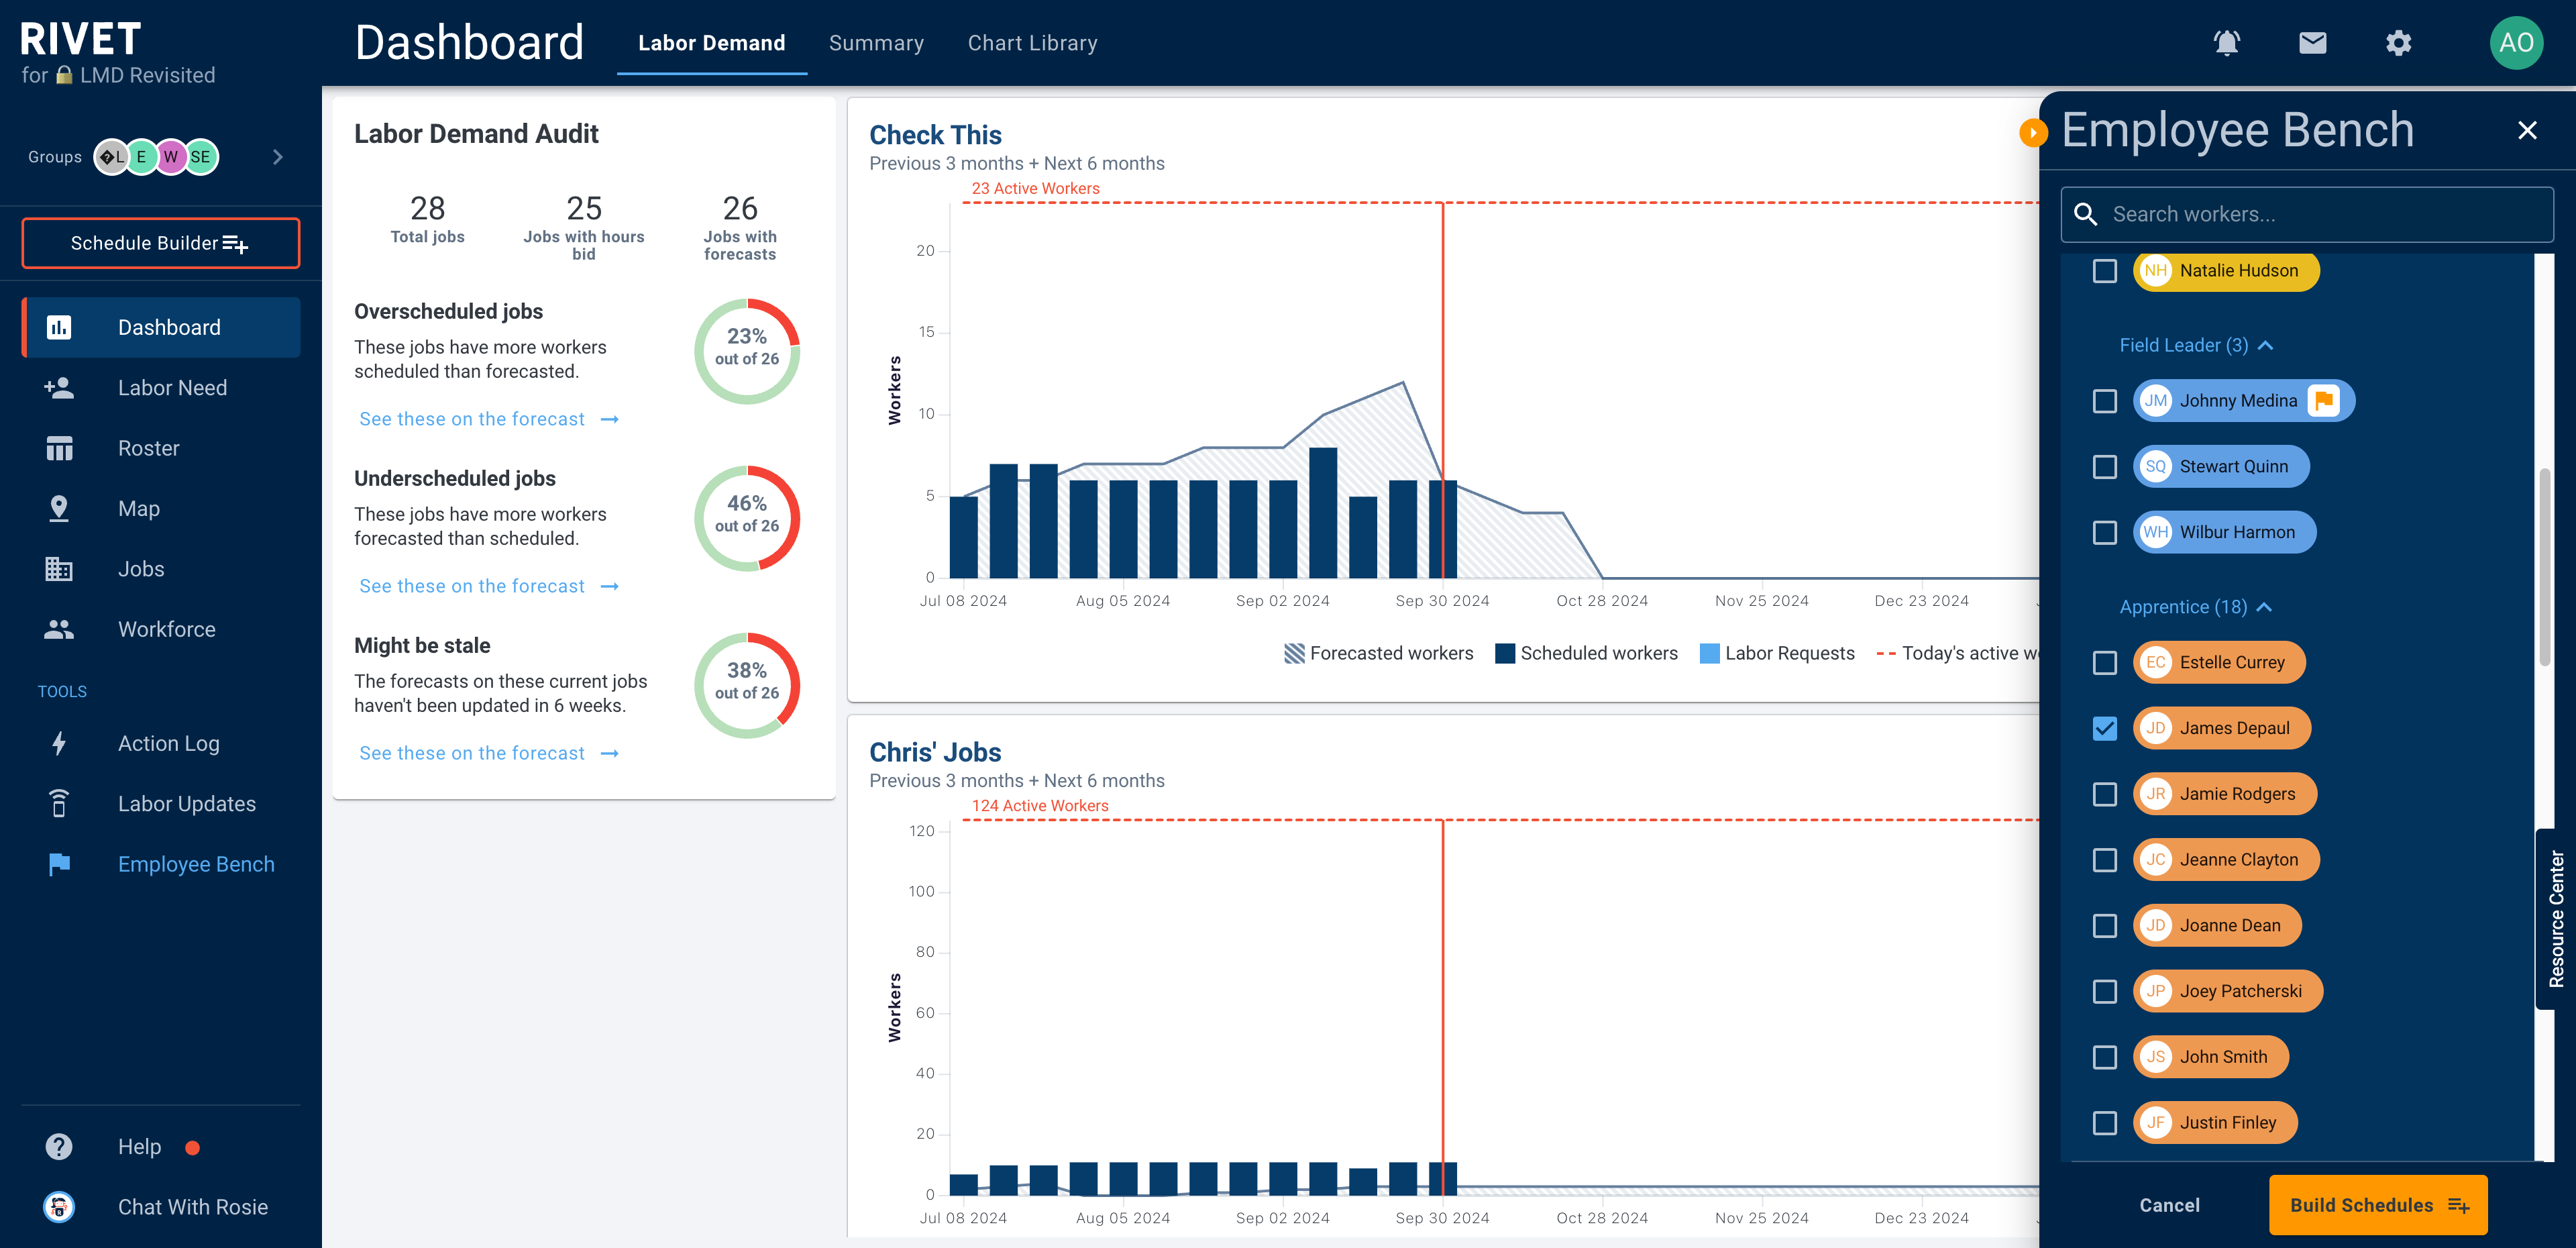Click the SE group badge
This screenshot has height=1248, width=2576.
201,157
